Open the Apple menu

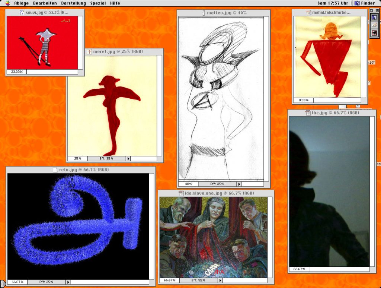coord(7,3)
